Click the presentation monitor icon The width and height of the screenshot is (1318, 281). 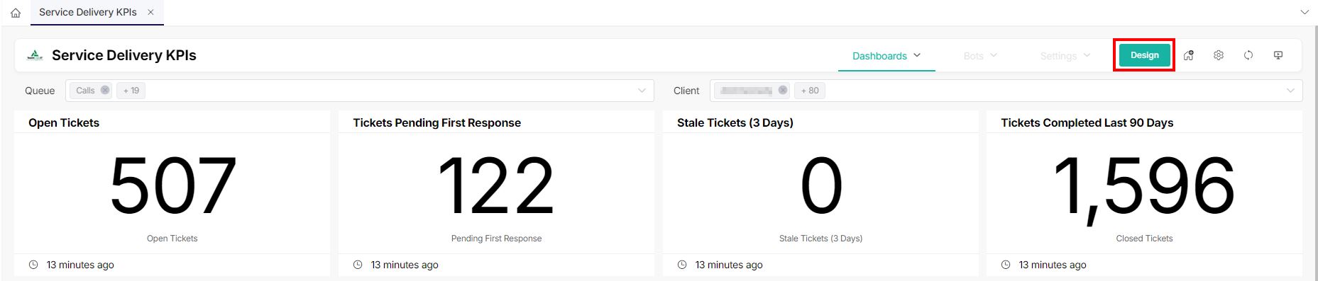pyautogui.click(x=1278, y=55)
